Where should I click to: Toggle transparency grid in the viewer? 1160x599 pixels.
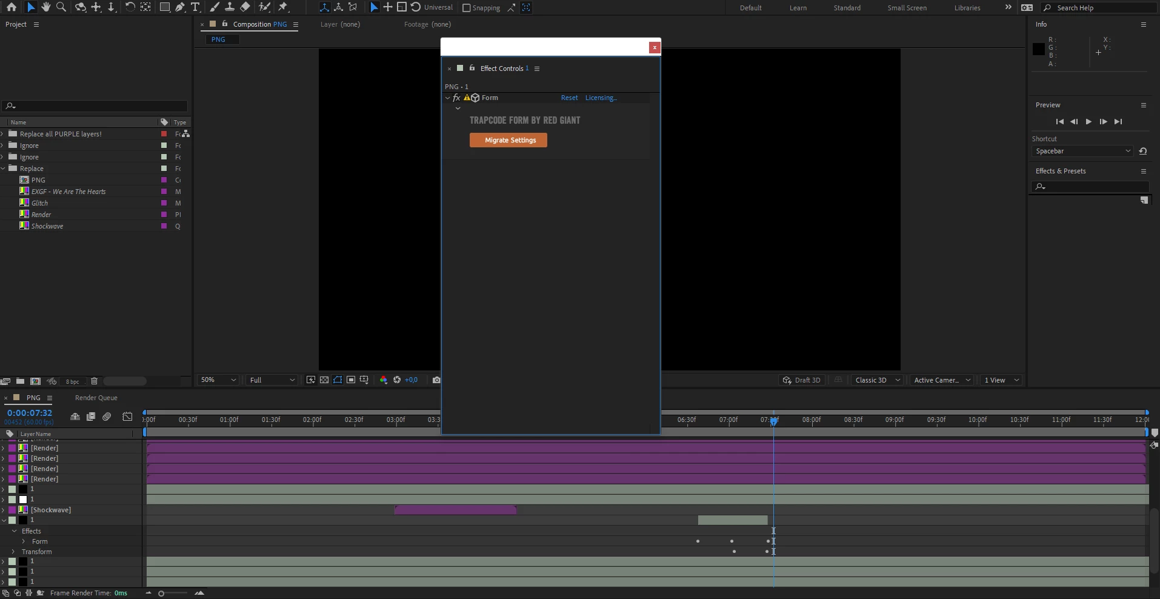click(x=324, y=380)
